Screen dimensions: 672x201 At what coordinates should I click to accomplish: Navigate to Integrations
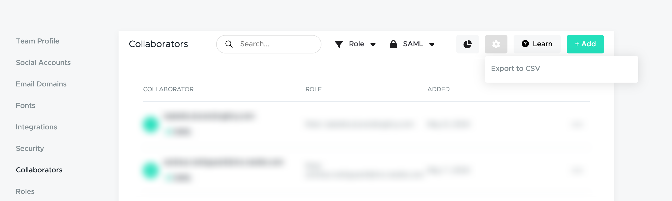37,127
